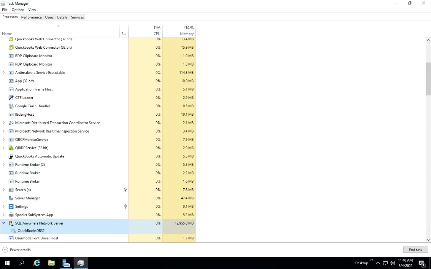
Task: Expand the Search (4) process group
Action: 4,190
